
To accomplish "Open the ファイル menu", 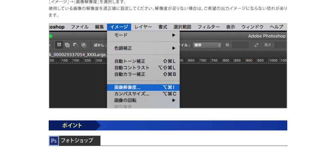I will (x=80, y=27).
